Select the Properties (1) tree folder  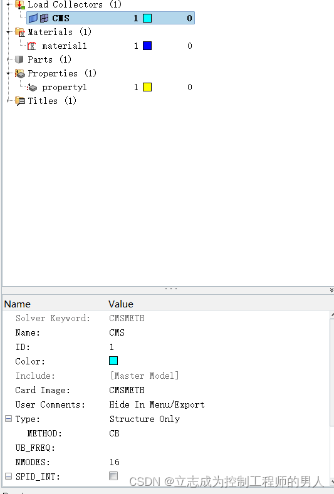coord(62,73)
